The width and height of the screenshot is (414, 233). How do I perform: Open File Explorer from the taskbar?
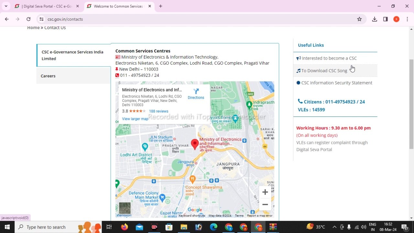tap(184, 227)
